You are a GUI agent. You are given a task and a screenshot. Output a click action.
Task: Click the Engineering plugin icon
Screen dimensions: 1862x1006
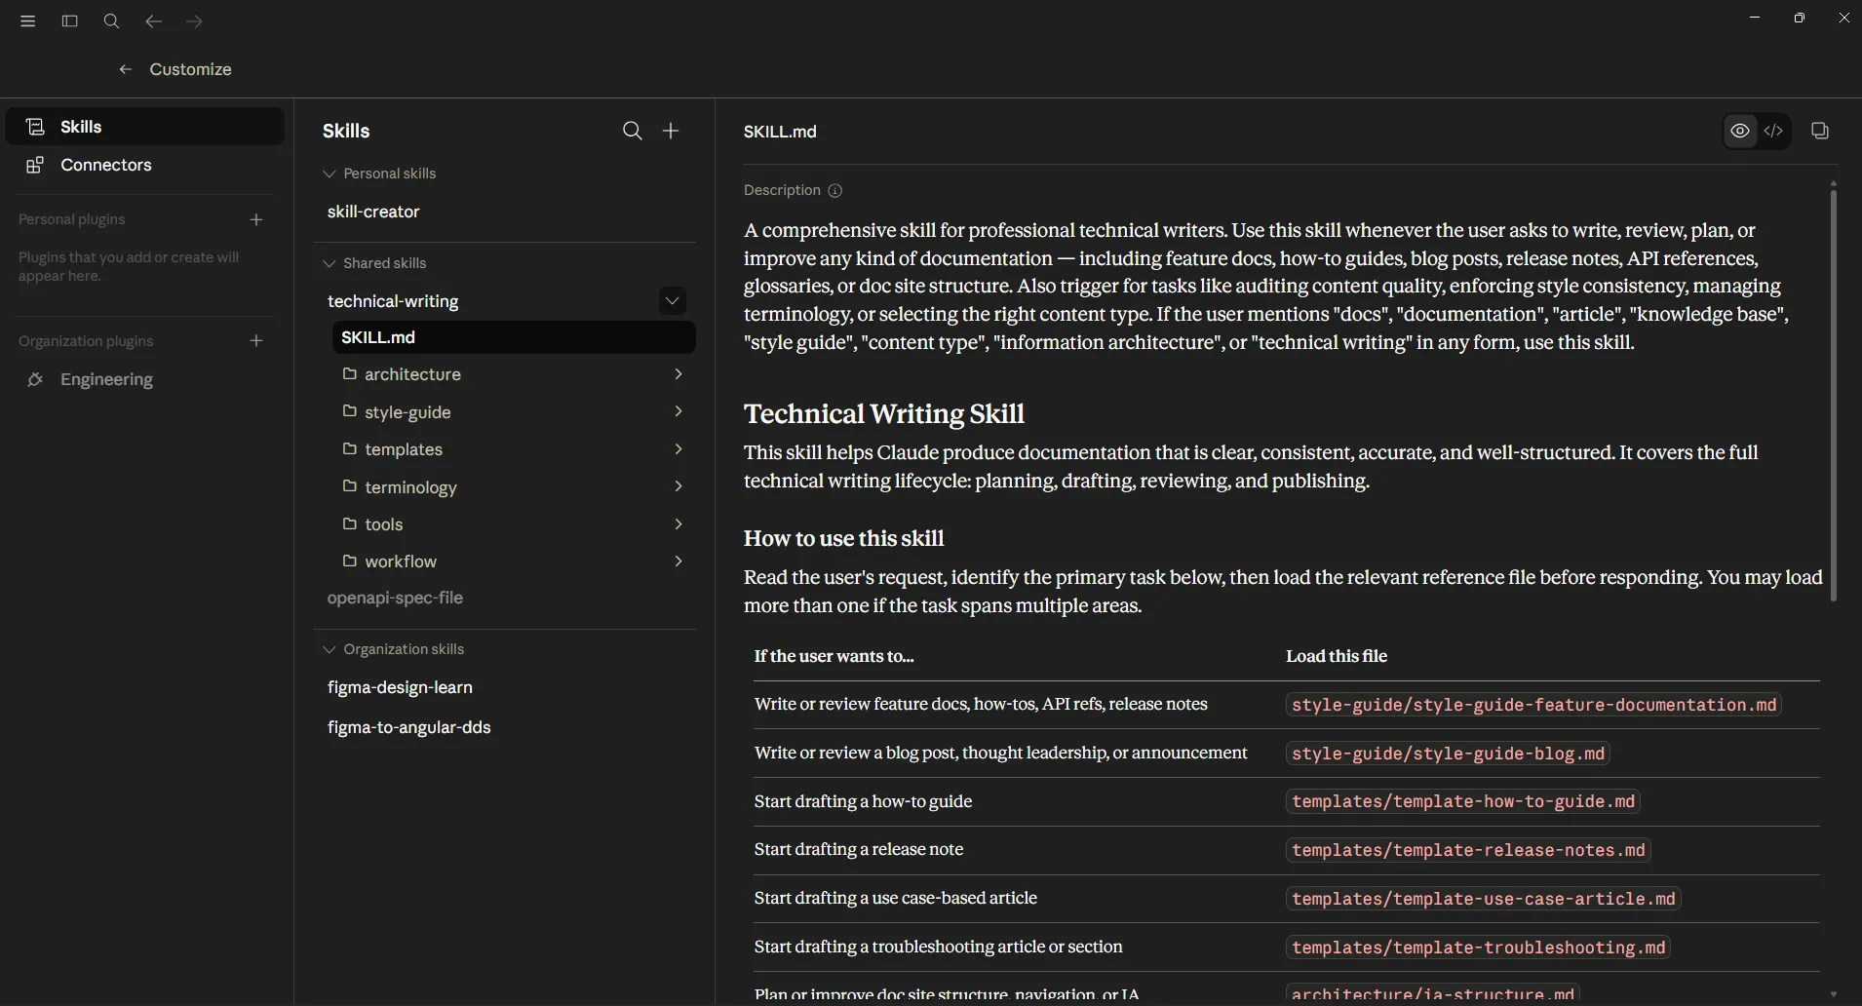click(x=35, y=379)
